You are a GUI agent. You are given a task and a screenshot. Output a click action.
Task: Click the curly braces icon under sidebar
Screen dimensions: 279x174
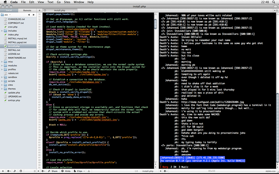21,171
